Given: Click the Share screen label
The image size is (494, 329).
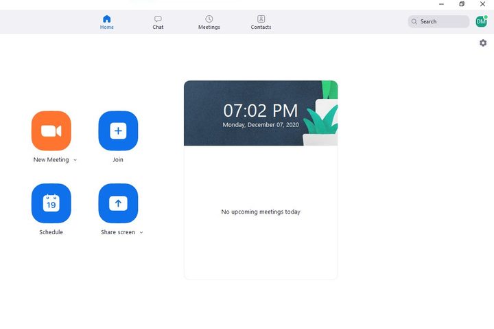Looking at the screenshot, I should (x=118, y=232).
